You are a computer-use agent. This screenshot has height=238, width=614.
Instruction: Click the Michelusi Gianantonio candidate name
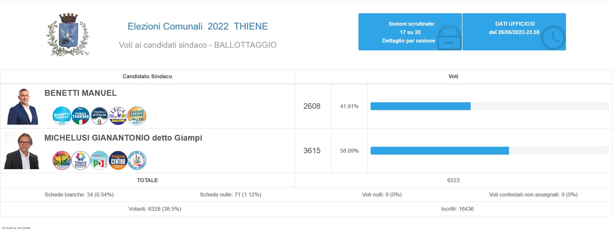[123, 138]
